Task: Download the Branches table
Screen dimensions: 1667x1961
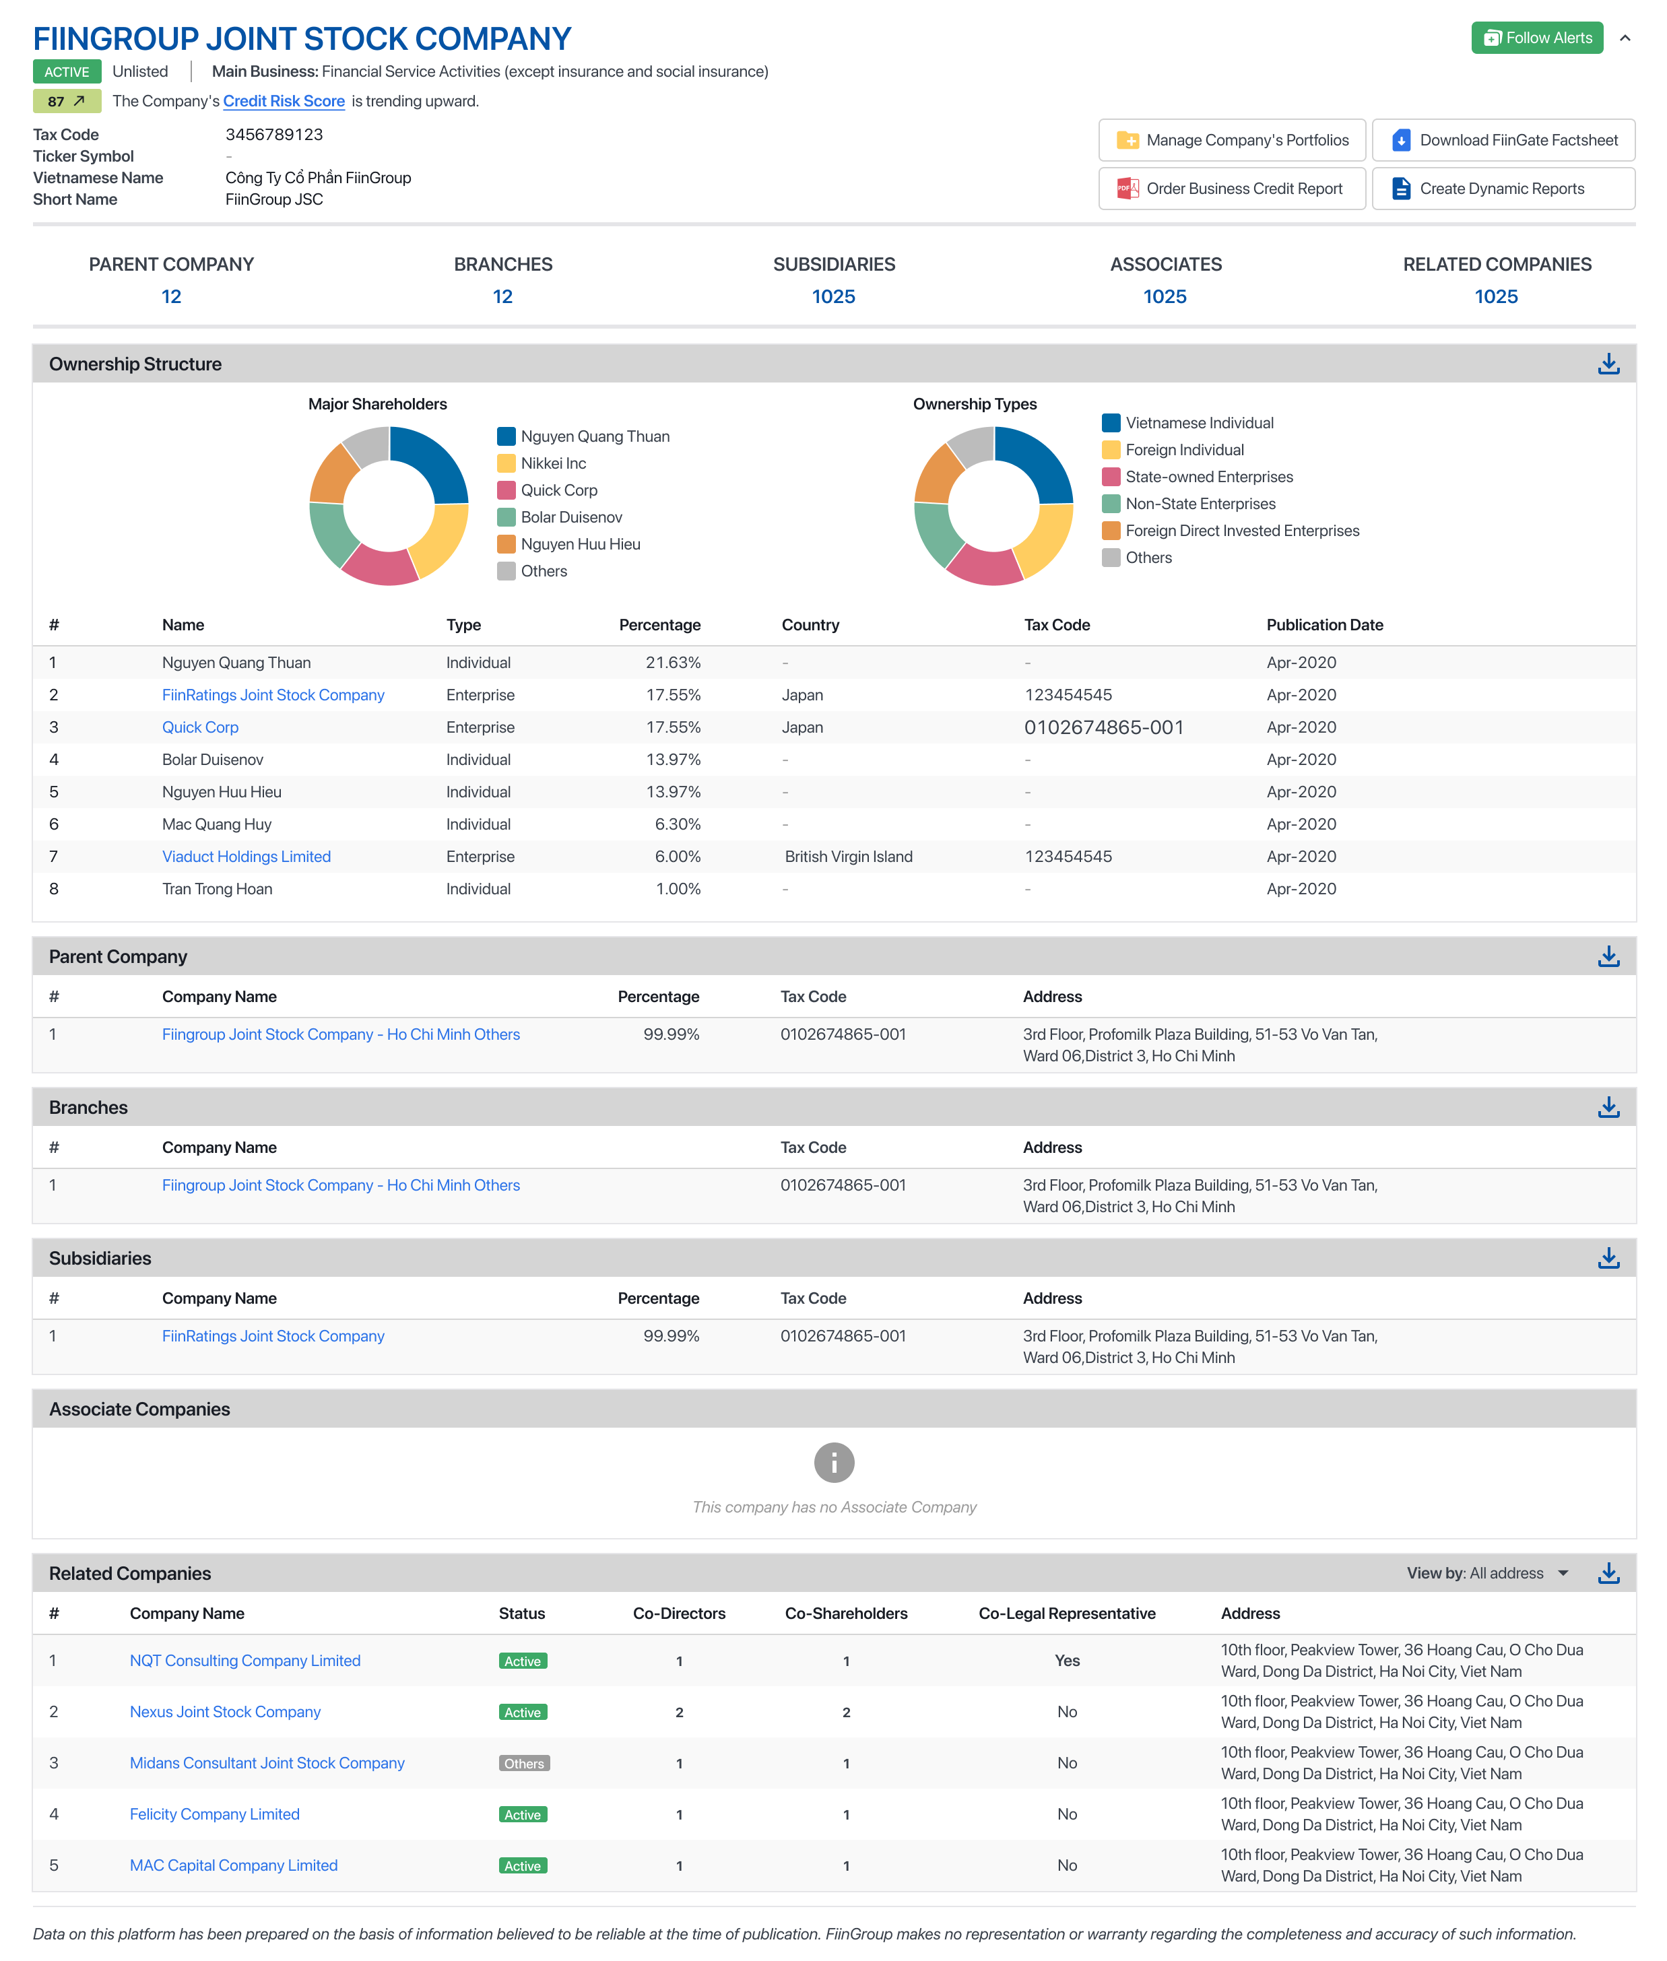Action: point(1608,1107)
